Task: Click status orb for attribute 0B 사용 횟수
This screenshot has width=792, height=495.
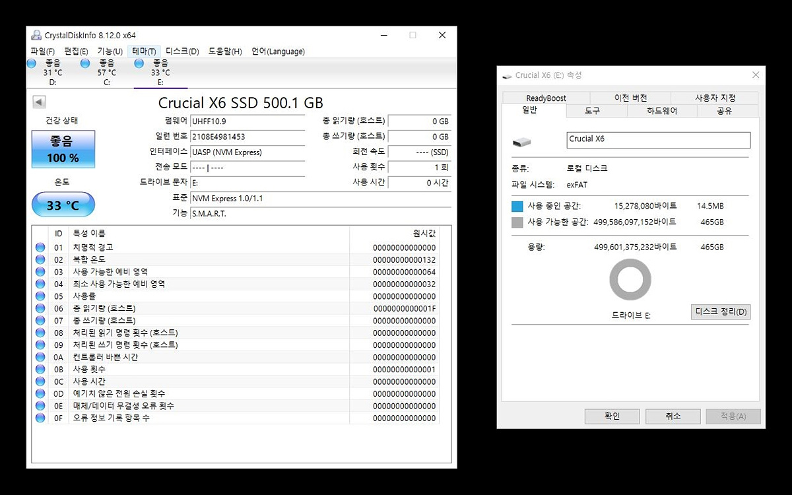Action: 40,369
